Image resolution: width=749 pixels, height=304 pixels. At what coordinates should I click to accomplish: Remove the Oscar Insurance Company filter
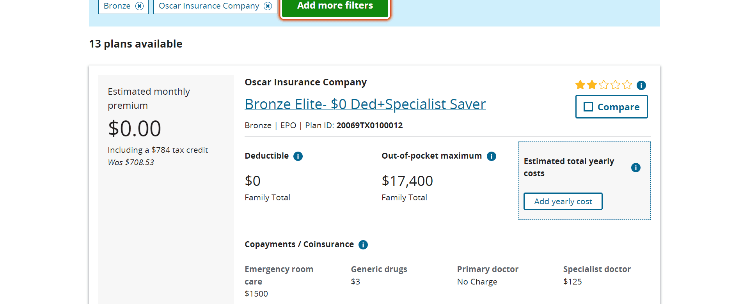coord(268,6)
